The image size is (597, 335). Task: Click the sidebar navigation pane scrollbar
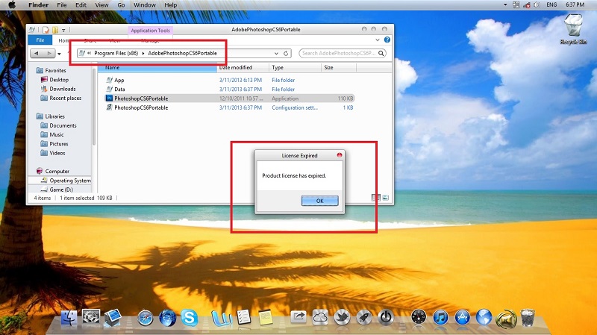pos(94,107)
